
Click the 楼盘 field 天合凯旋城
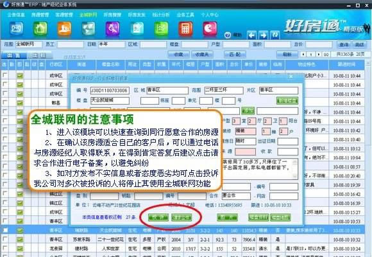point(110,101)
